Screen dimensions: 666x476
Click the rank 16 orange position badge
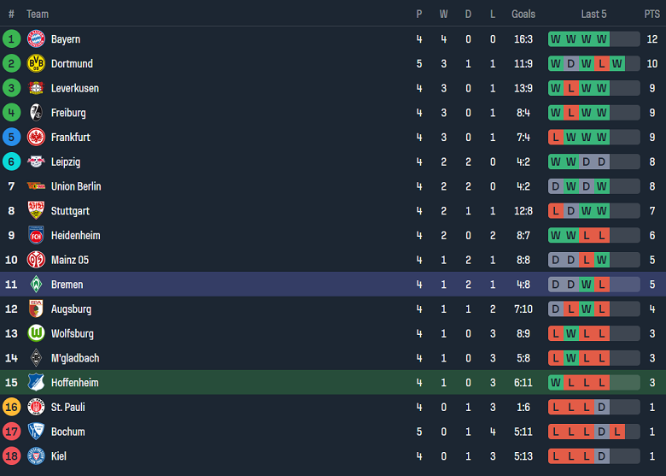click(x=12, y=408)
